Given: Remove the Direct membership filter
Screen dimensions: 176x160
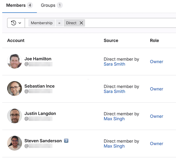Looking at the screenshot, I should (x=81, y=23).
